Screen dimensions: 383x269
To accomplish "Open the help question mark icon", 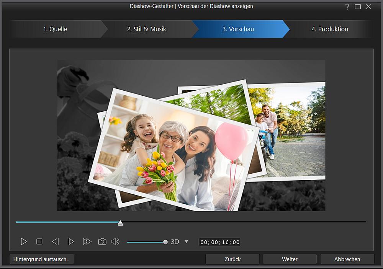I will coord(347,7).
